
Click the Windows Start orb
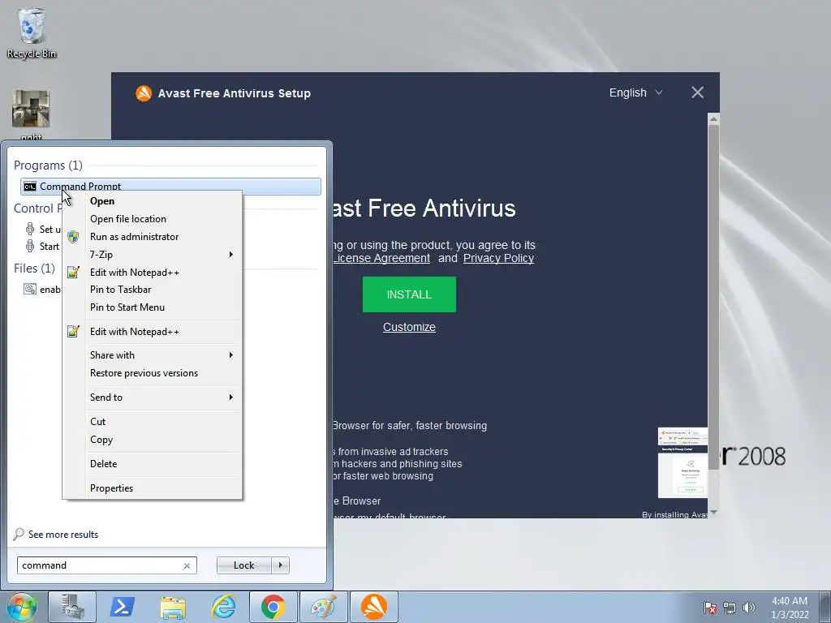[x=21, y=607]
